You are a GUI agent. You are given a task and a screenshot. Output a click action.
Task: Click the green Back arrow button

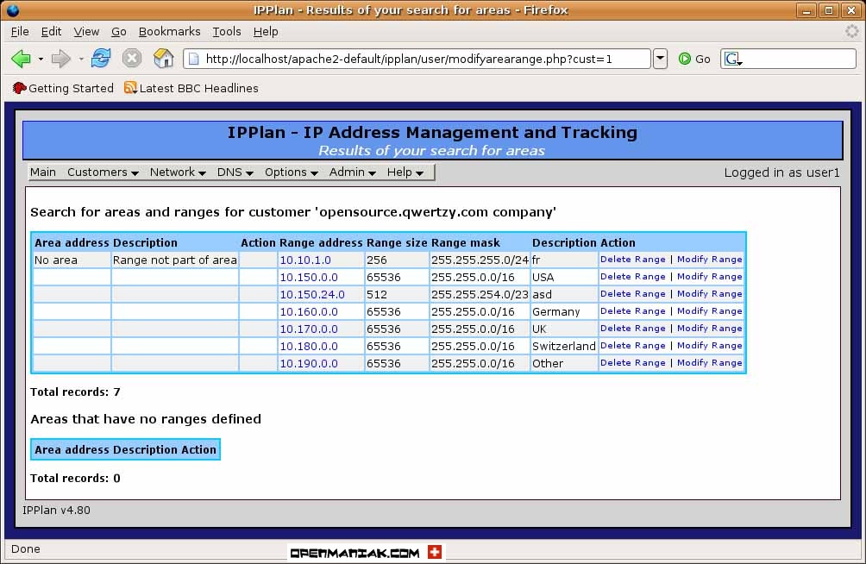pyautogui.click(x=21, y=59)
